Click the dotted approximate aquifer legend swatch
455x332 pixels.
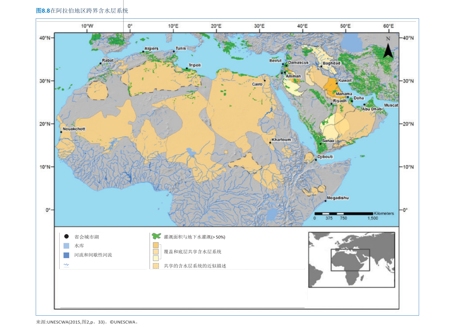pyautogui.click(x=156, y=266)
